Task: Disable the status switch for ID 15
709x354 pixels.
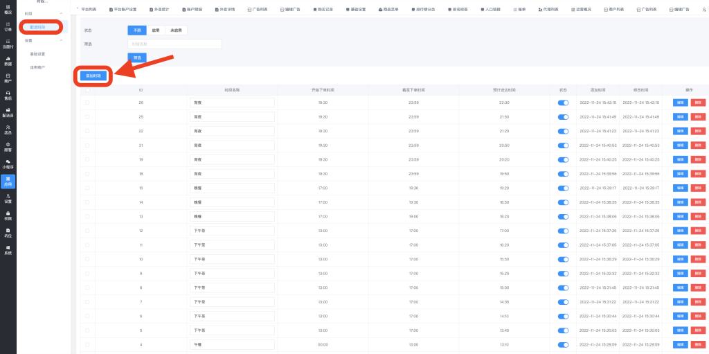Action: 563,188
